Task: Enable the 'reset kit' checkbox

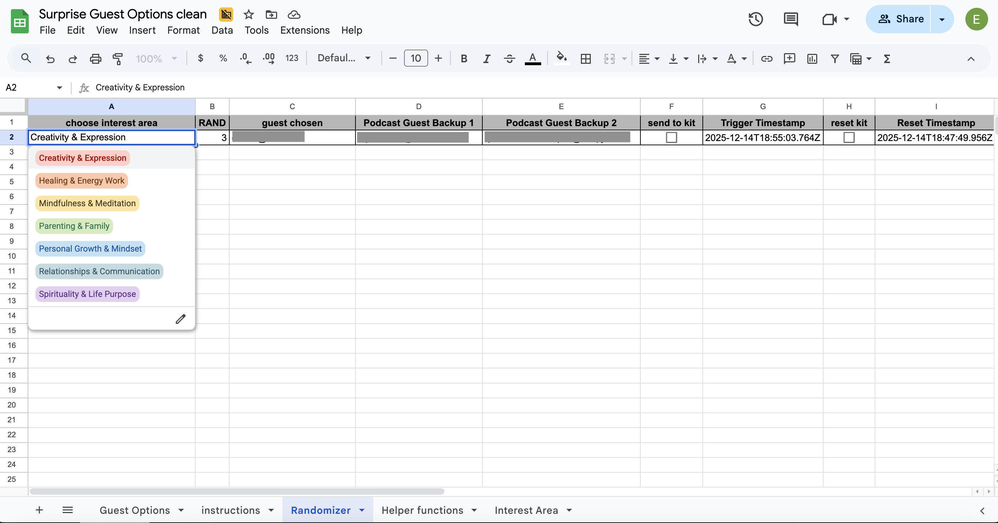Action: pos(849,137)
